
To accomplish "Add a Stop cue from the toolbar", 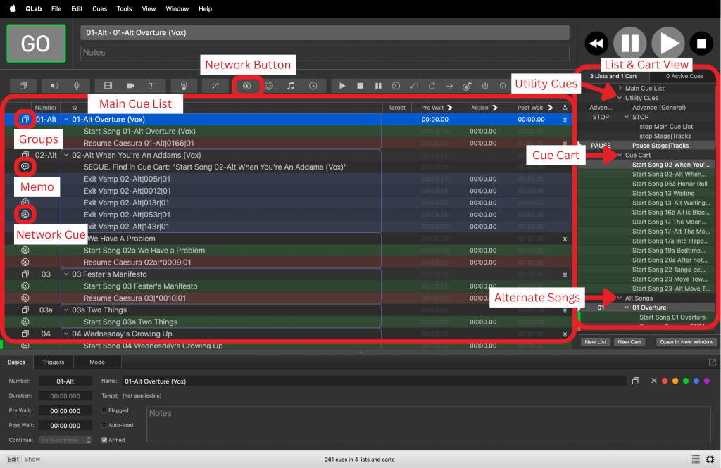I will [x=360, y=86].
